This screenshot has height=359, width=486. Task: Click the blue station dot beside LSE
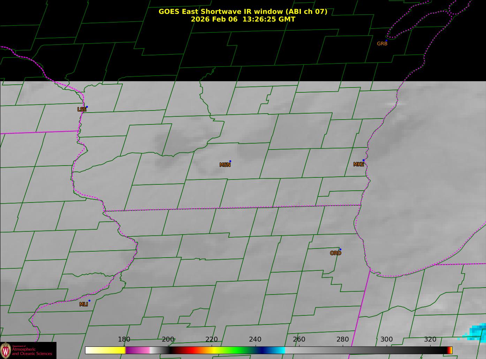pyautogui.click(x=87, y=107)
